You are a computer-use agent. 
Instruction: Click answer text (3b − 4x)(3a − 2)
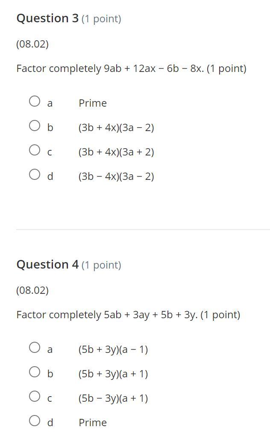pos(116,176)
